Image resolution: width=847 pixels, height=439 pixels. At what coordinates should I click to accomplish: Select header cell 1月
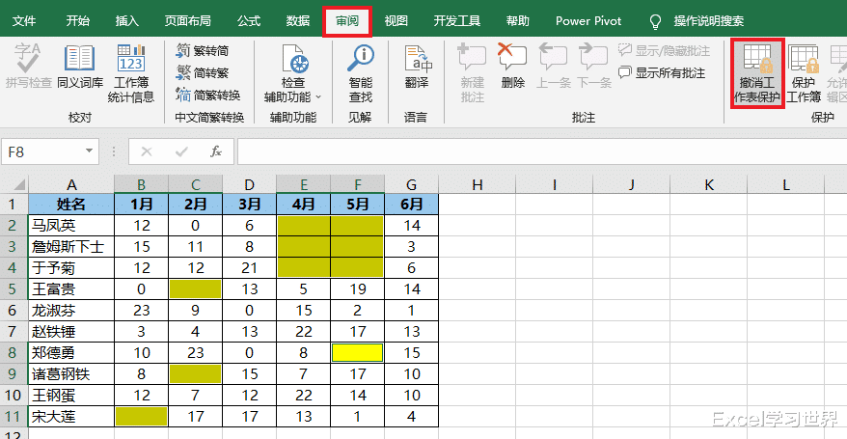point(141,205)
